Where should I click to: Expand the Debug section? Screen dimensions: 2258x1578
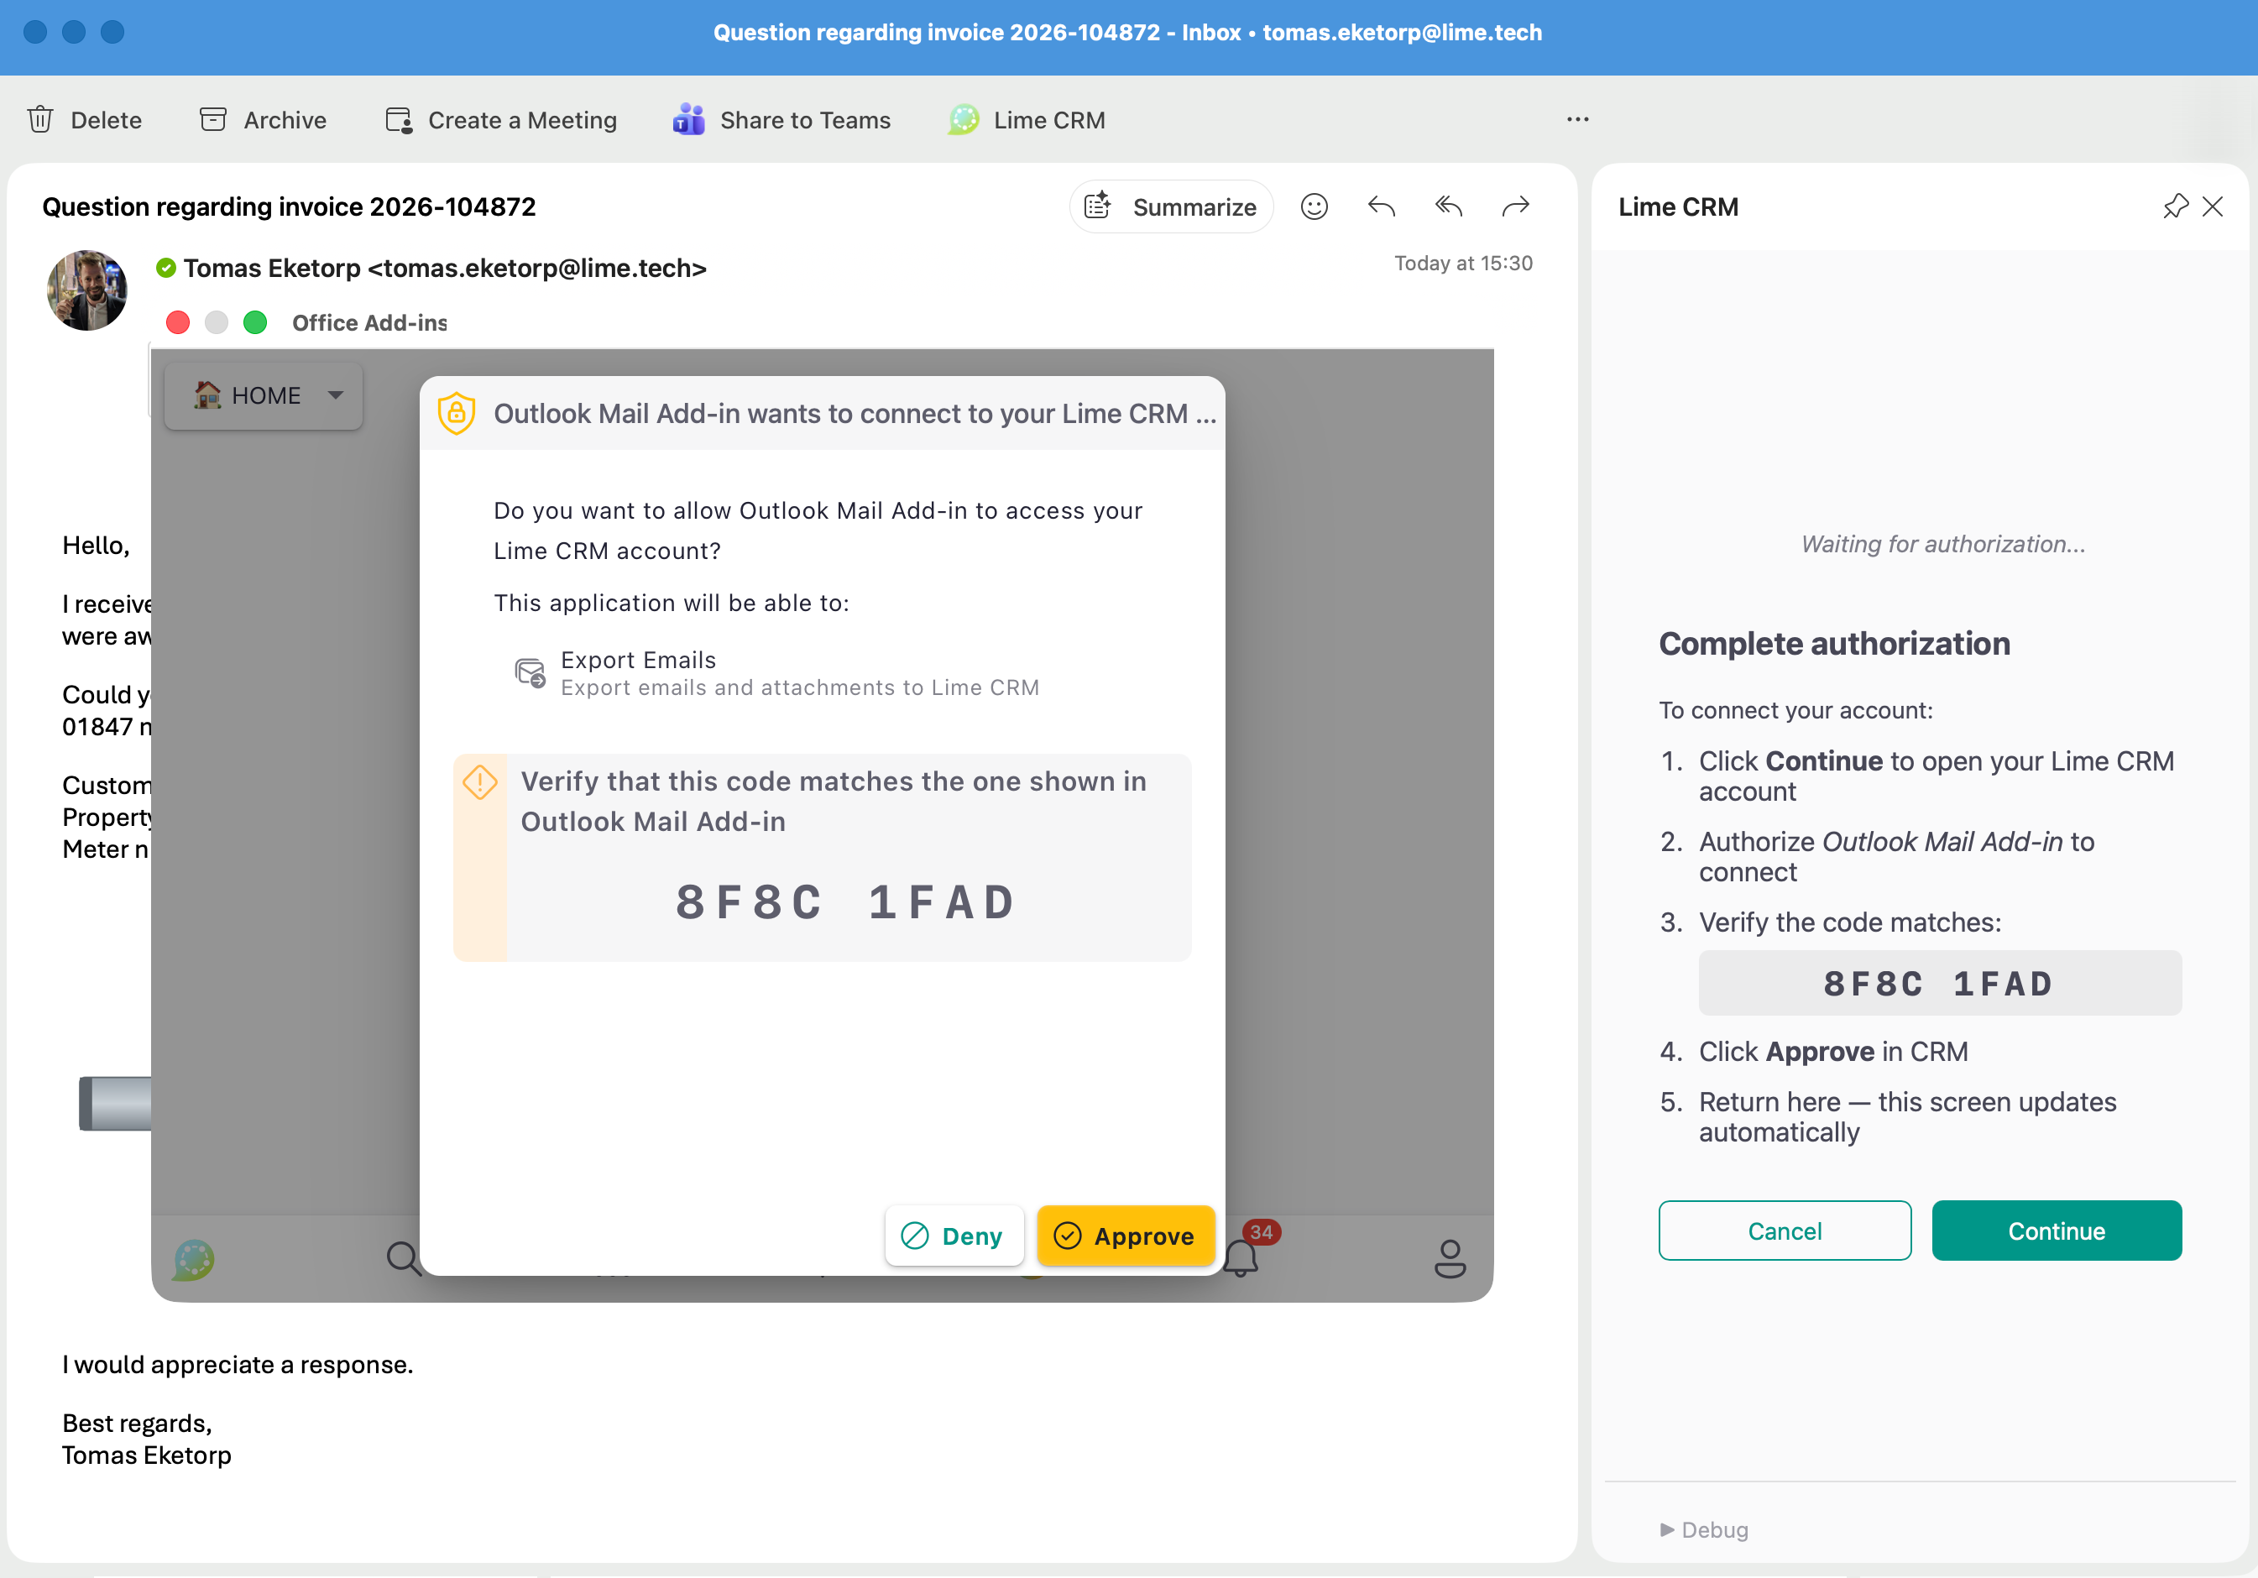tap(1703, 1530)
